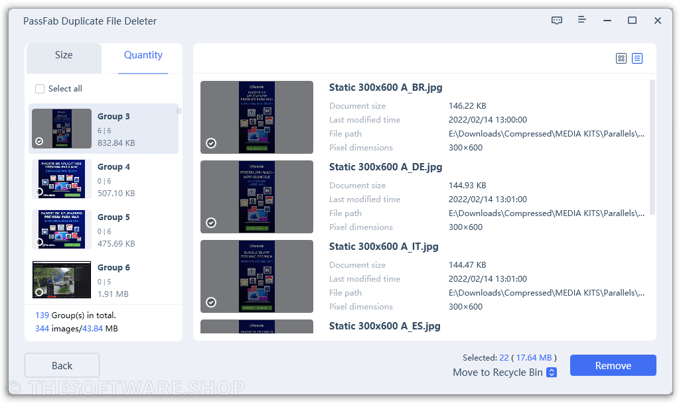Open the Move to Recycle Bin dropdown

(552, 373)
